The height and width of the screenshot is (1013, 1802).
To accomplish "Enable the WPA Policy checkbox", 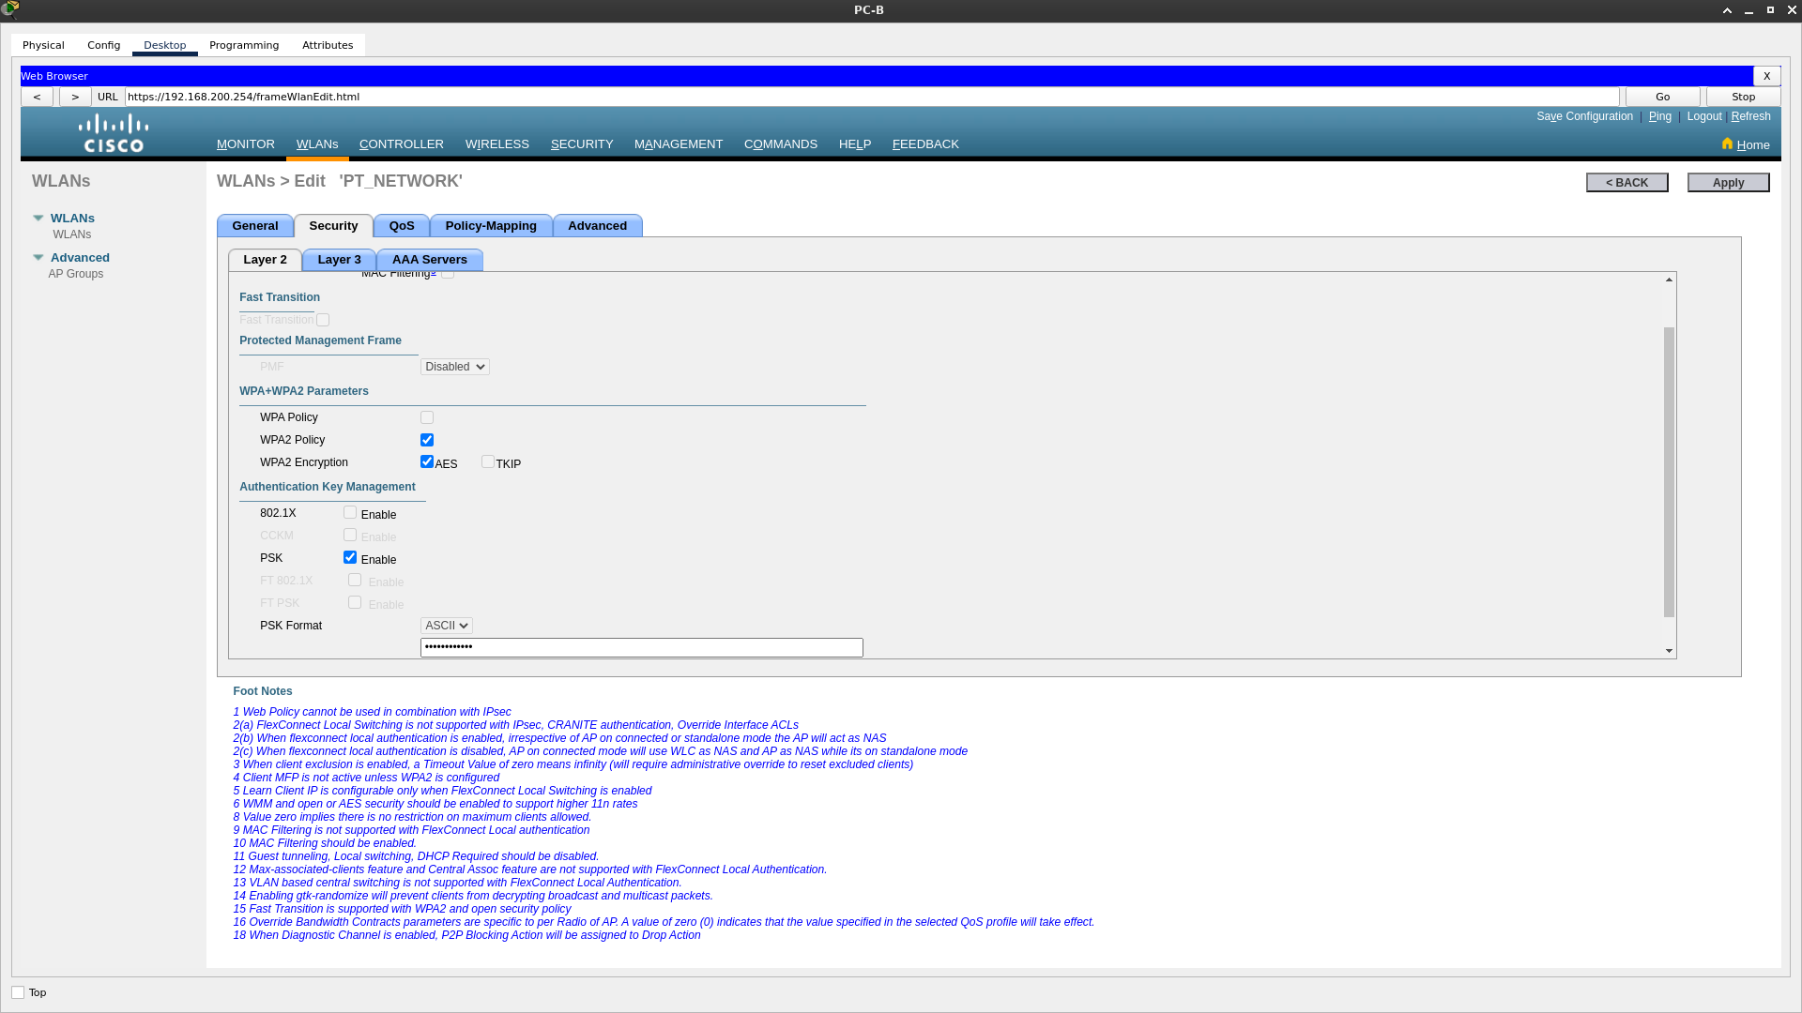I will 427,417.
